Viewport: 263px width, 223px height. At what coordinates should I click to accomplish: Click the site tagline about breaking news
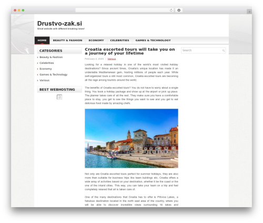point(61,29)
